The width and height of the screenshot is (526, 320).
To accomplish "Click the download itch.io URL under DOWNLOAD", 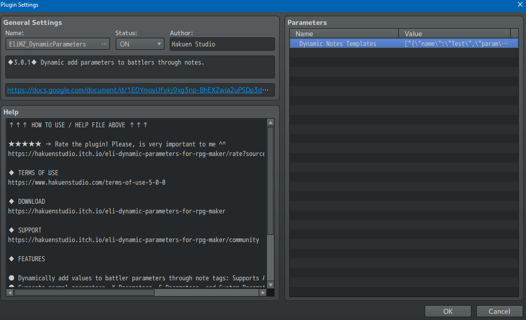I will pos(117,211).
